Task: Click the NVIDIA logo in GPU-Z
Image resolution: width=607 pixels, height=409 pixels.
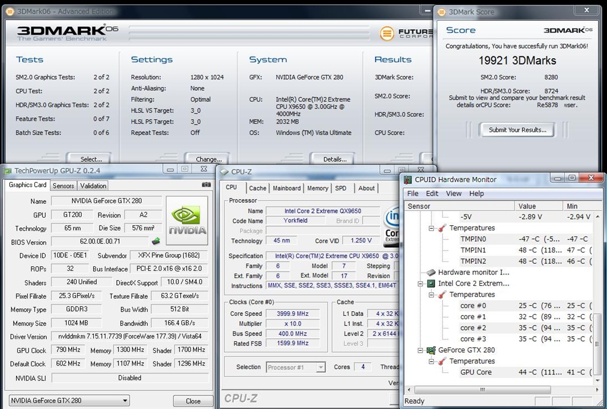Action: 187,221
